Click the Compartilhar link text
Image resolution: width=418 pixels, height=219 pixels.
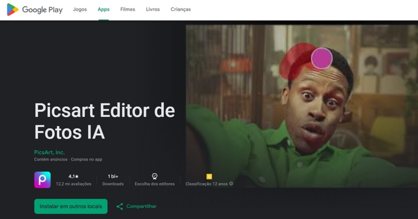(x=141, y=206)
